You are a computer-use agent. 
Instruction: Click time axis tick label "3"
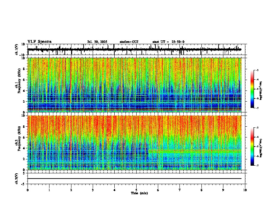[93, 190]
